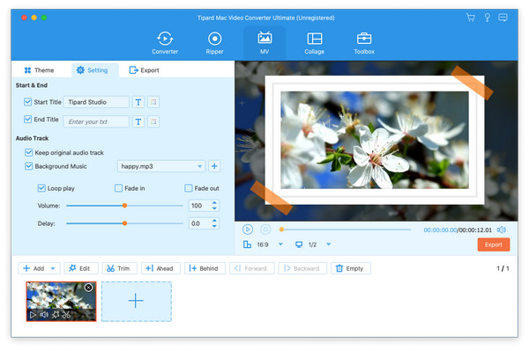
Task: Click the orange Export button
Action: click(493, 244)
